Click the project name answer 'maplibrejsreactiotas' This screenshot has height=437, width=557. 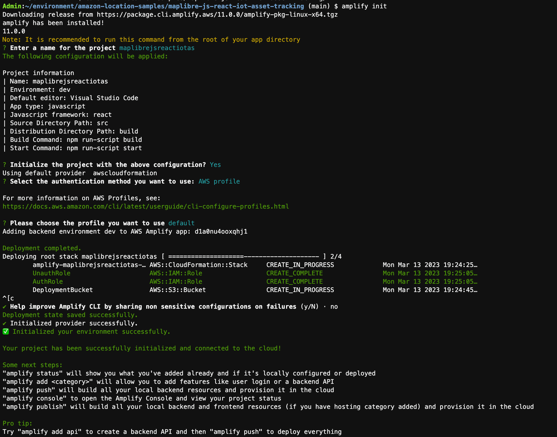(x=157, y=48)
